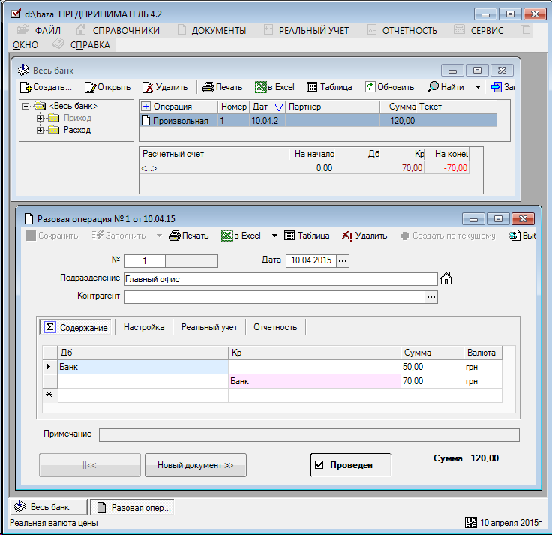The width and height of the screenshot is (552, 535).
Task: Open the ОКНО menu
Action: [25, 45]
